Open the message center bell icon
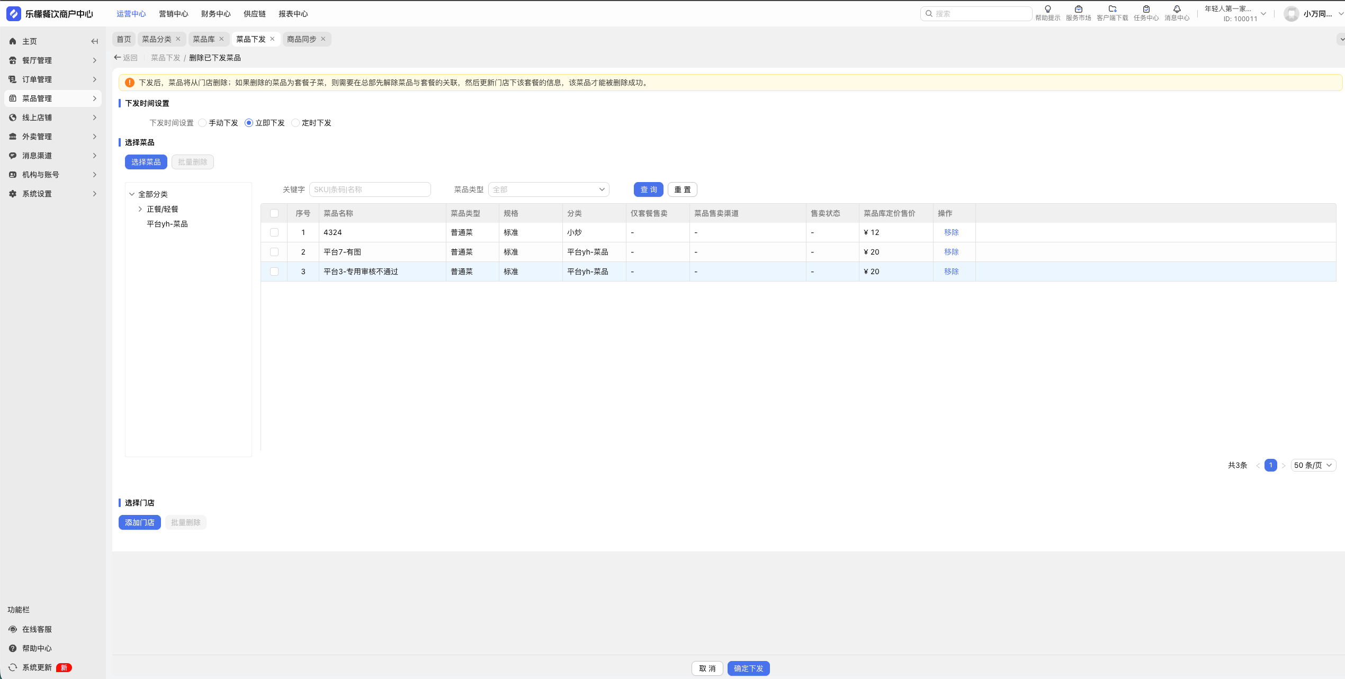This screenshot has width=1345, height=679. (1177, 10)
